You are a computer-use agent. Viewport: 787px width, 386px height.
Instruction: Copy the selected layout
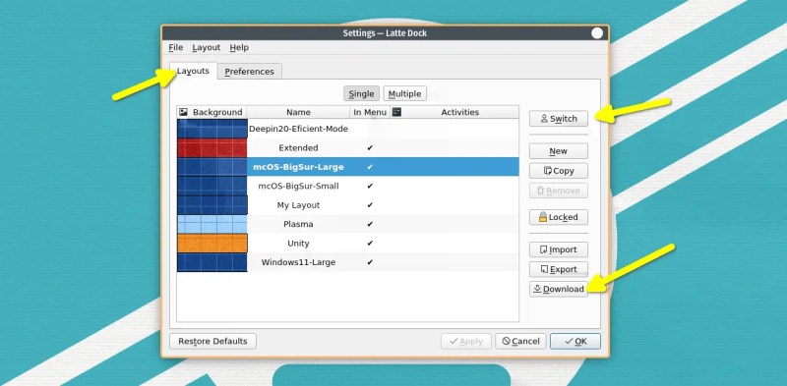click(558, 171)
